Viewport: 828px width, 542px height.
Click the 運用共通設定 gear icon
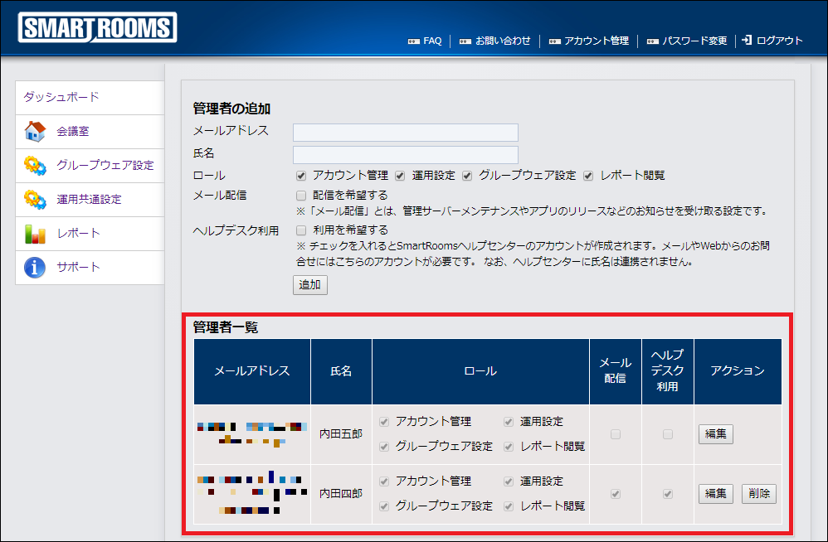pos(35,199)
